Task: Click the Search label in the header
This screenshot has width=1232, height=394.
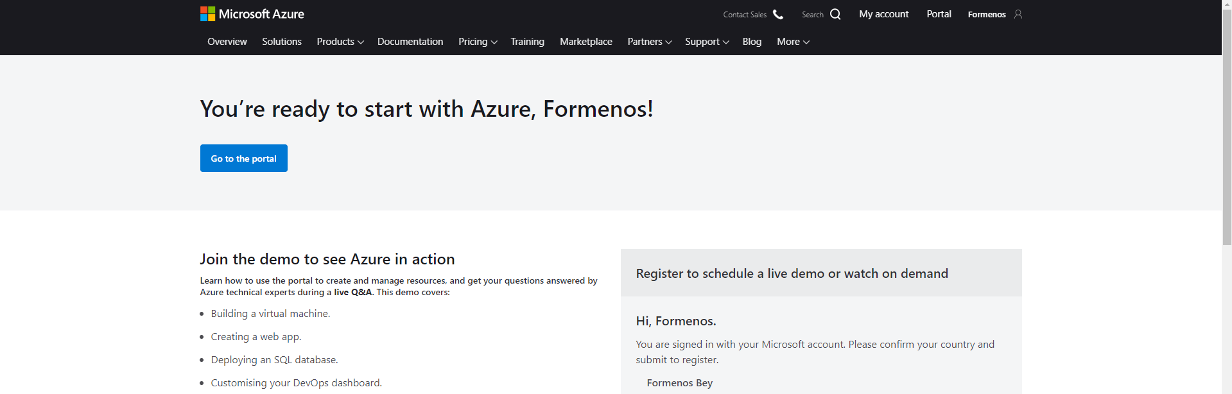Action: tap(813, 15)
